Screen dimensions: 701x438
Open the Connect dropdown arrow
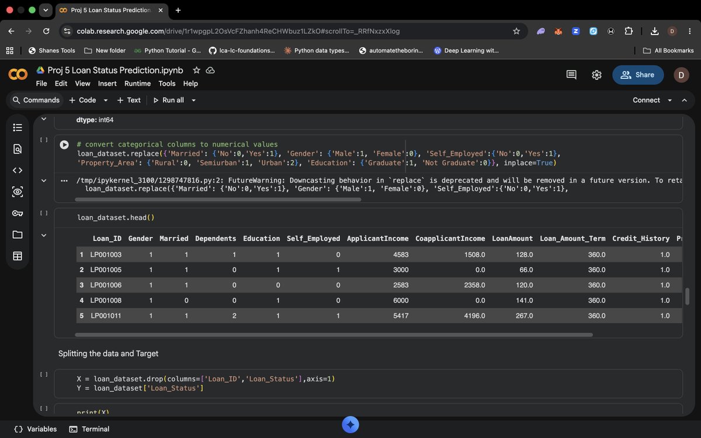669,100
